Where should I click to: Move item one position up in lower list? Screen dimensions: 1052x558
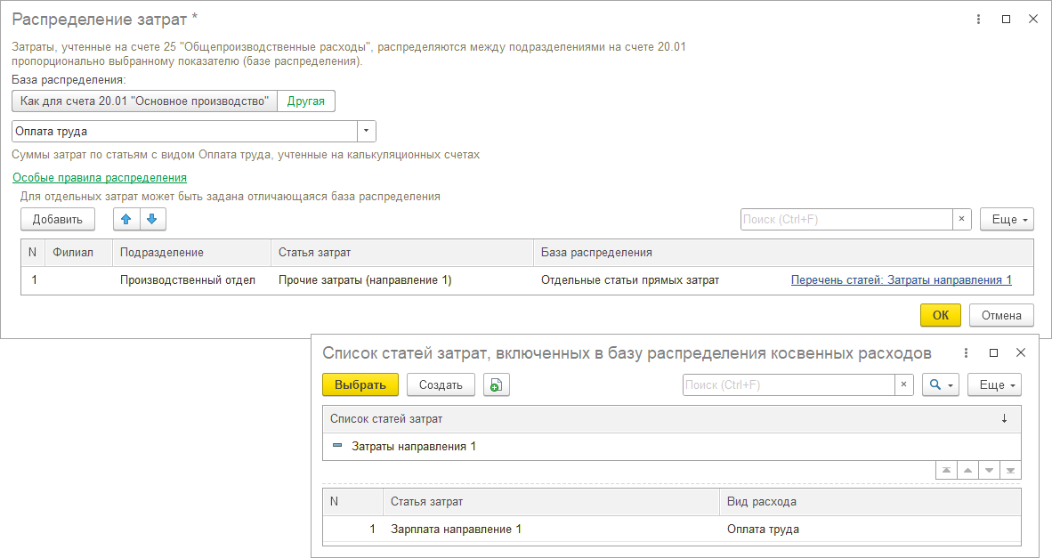coord(967,470)
